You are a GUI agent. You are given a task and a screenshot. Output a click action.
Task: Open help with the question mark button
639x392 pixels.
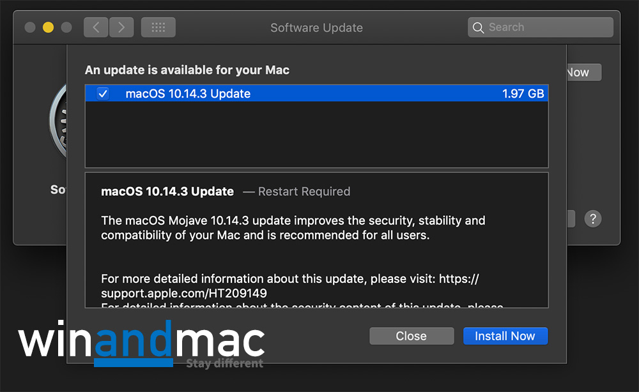[x=593, y=218]
